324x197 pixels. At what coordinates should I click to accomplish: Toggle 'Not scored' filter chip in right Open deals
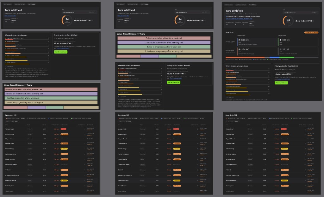(232, 122)
